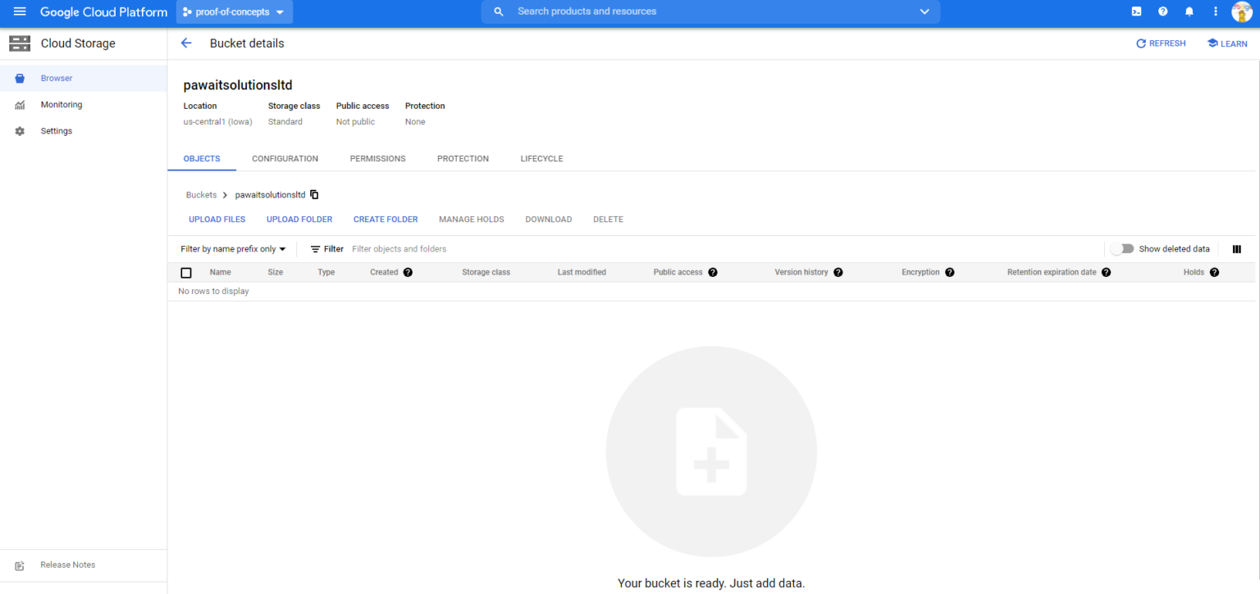Check the select-all checkbox in table header
Screen dimensions: 1260x594
(x=186, y=273)
